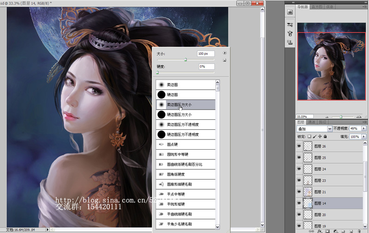Click the zoom in icon in the Navigator

[359, 116]
